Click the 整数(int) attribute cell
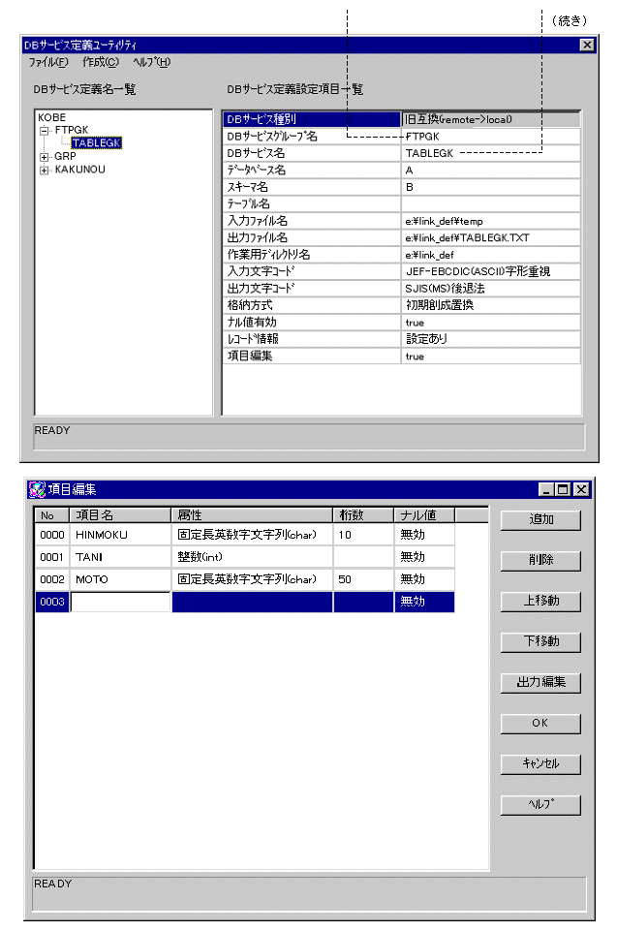The height and width of the screenshot is (931, 617). (x=252, y=557)
